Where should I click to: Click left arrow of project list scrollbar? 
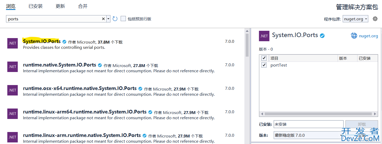(262, 114)
